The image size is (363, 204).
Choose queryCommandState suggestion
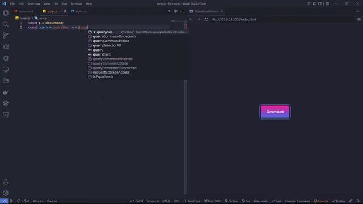138,63
